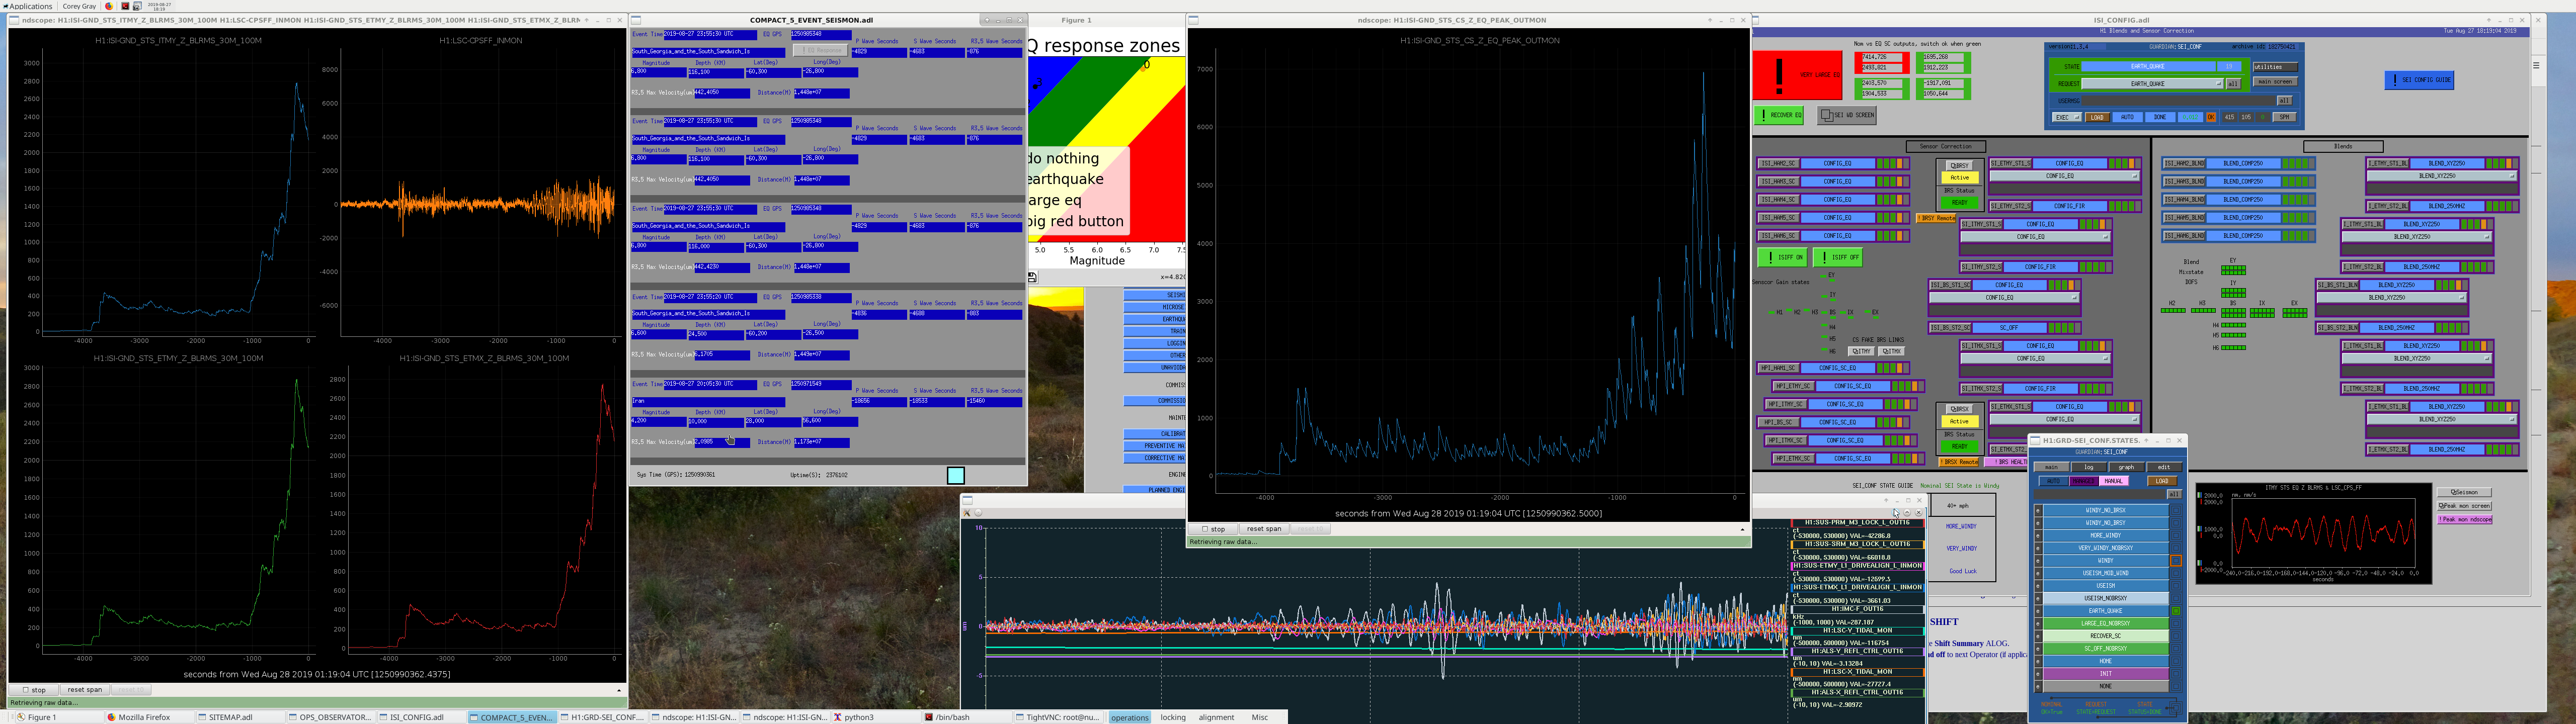This screenshot has width=2576, height=724.
Task: Switch to OPS_OBSERVATOR window in taskbar
Action: click(330, 717)
